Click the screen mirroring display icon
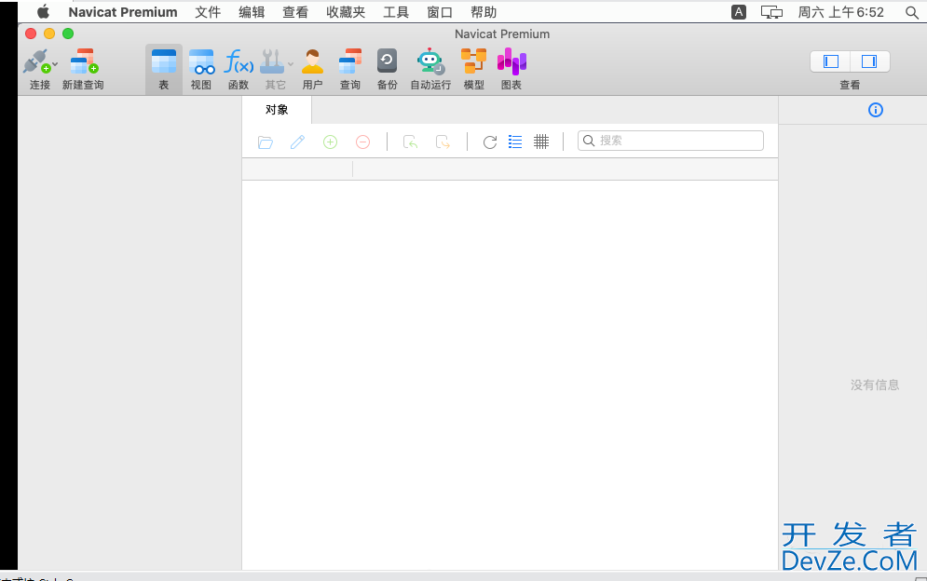927x581 pixels. (771, 12)
